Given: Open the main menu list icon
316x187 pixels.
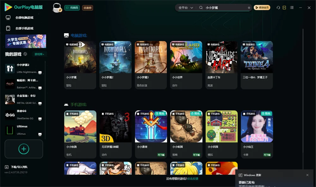Looking at the screenshot, I should pyautogui.click(x=292, y=8).
